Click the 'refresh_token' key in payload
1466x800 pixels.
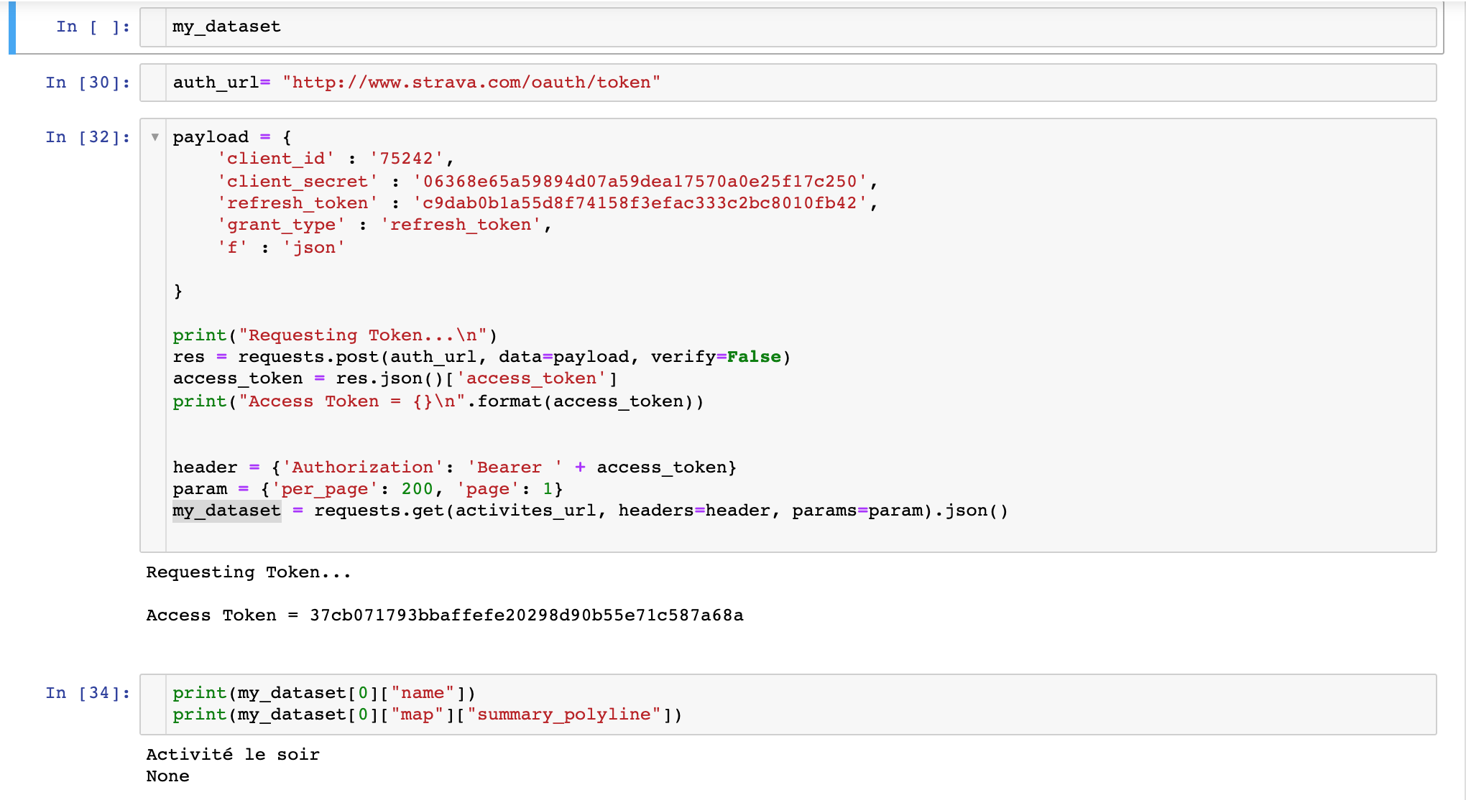point(298,203)
